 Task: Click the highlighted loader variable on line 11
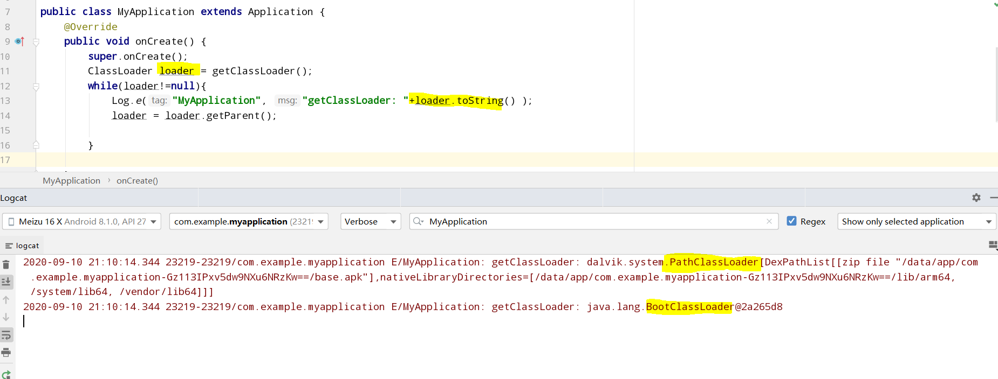click(177, 71)
